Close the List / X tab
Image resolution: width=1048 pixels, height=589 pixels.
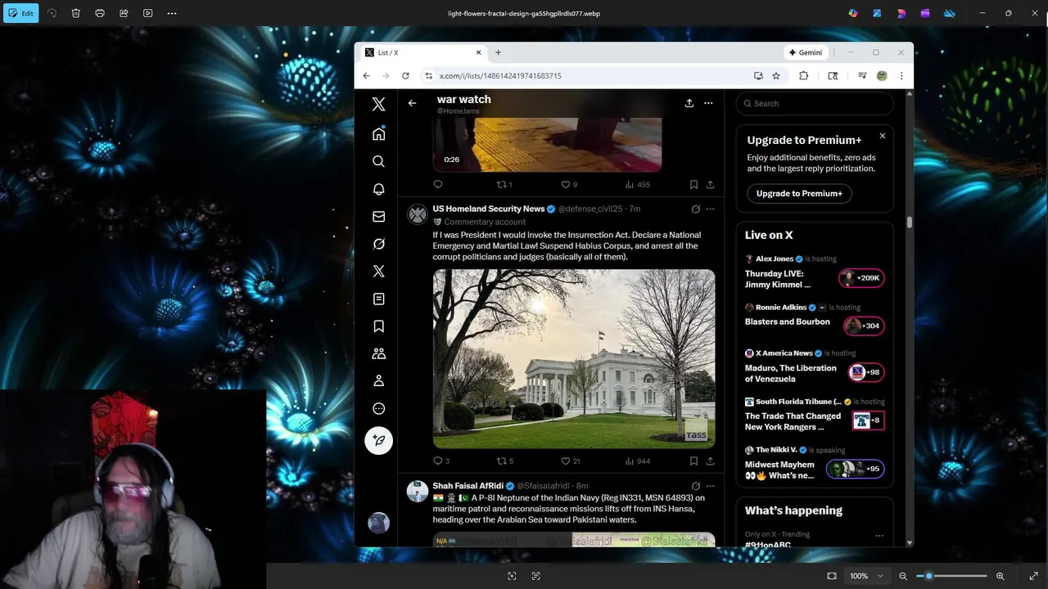click(x=479, y=52)
